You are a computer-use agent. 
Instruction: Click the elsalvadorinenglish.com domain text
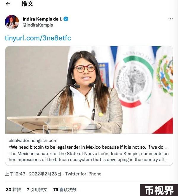(x=33, y=141)
